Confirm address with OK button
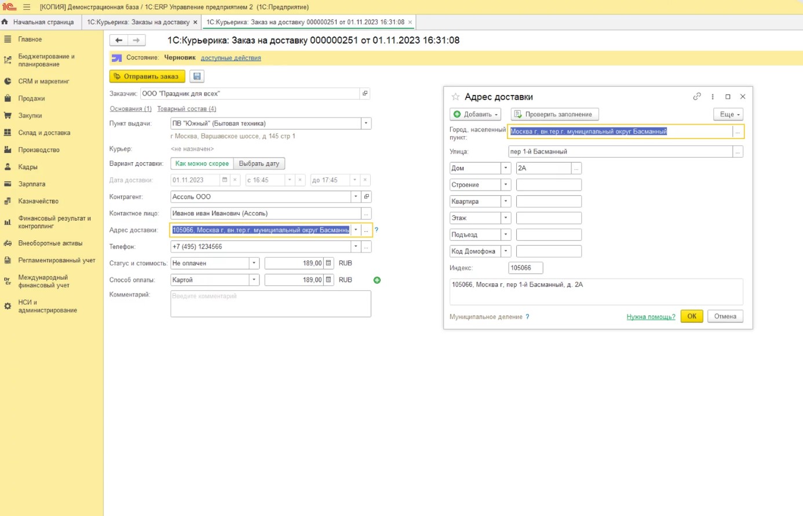This screenshot has width=803, height=516. point(692,316)
